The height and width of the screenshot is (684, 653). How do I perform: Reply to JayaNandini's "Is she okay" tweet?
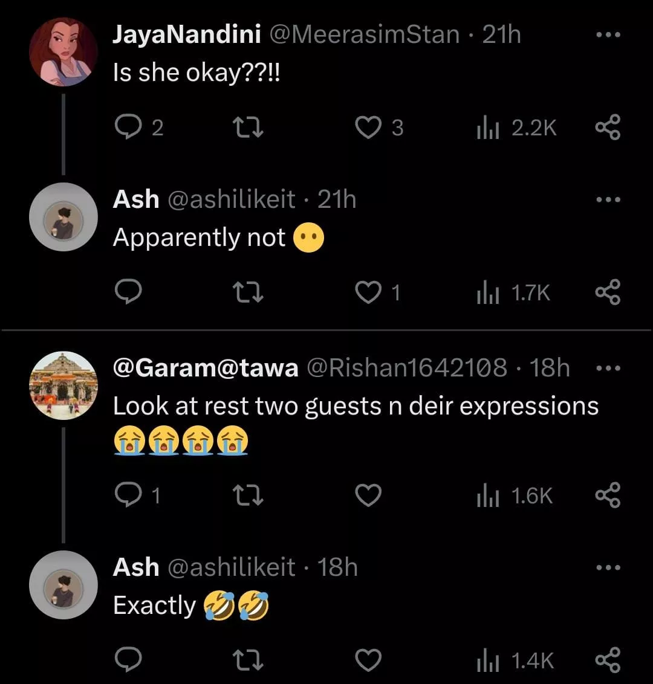pos(128,127)
